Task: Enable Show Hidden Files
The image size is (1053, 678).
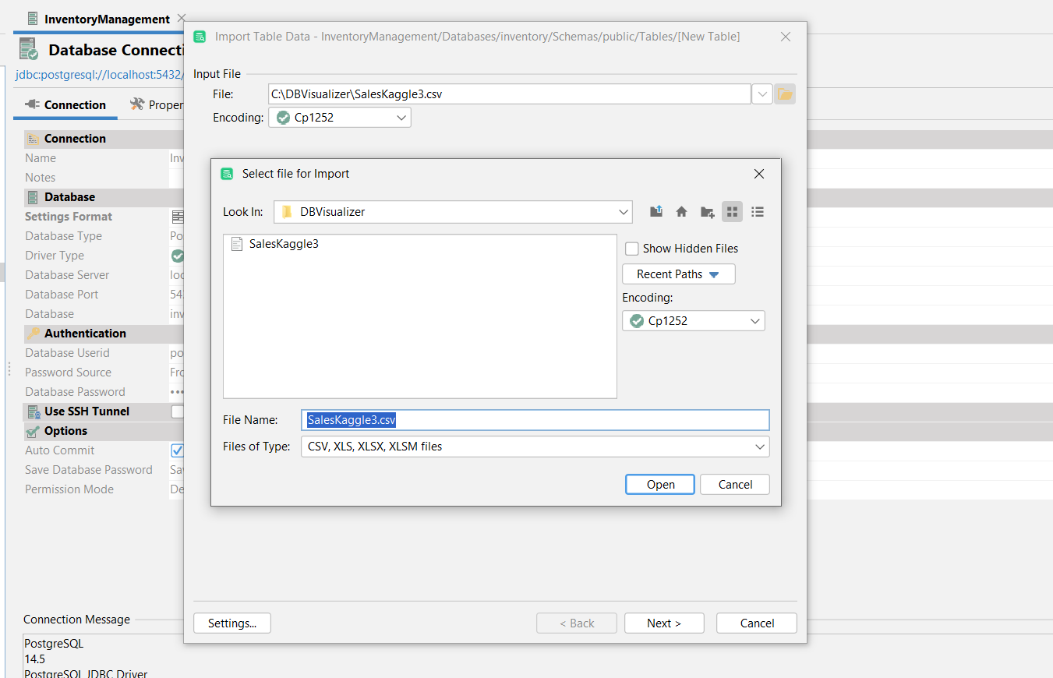Action: (632, 248)
